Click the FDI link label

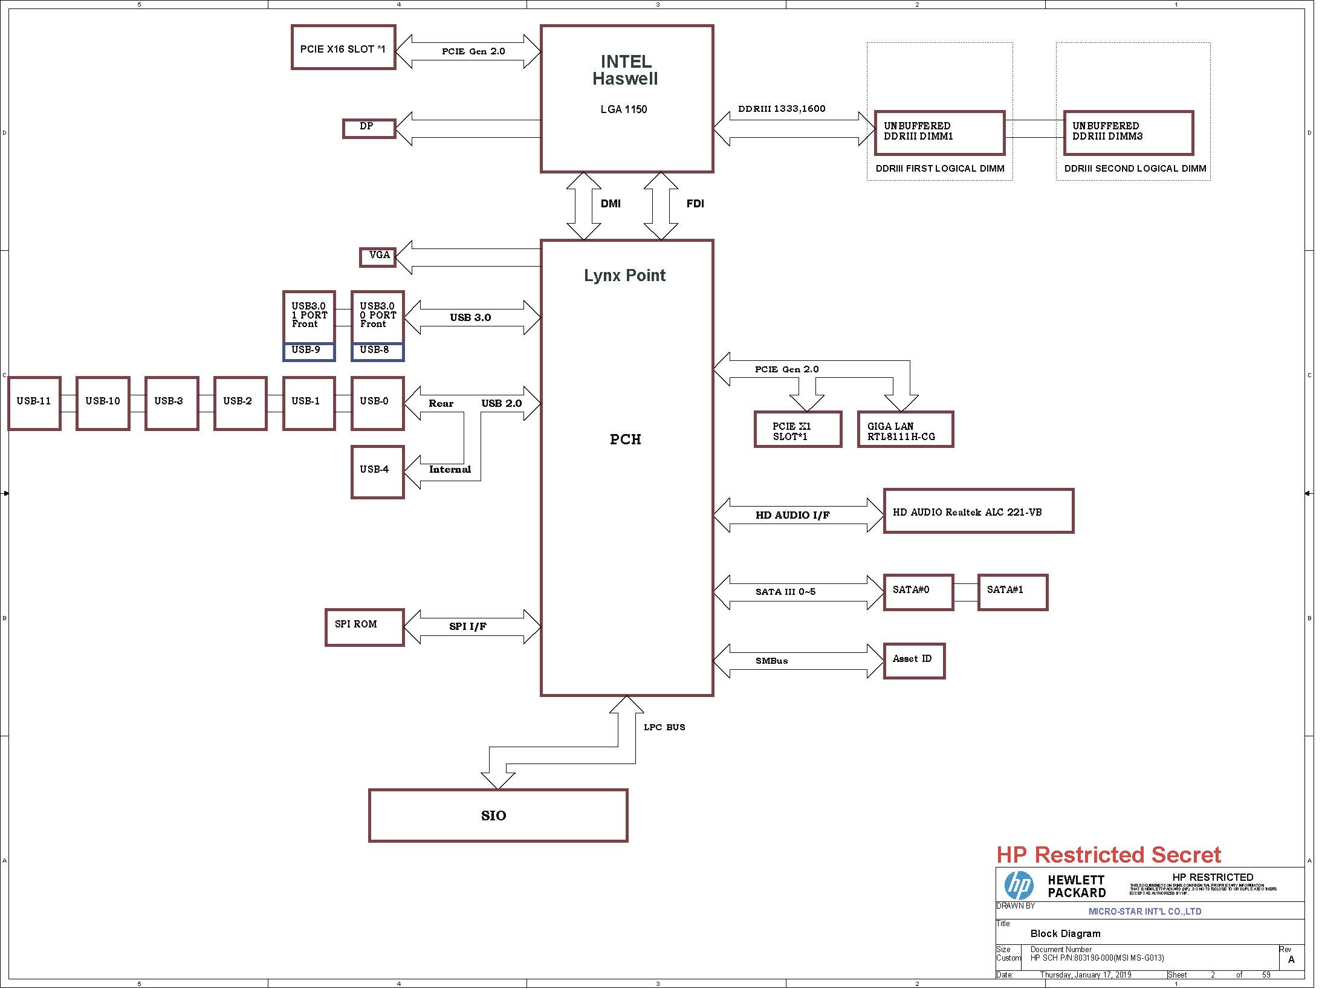point(695,204)
